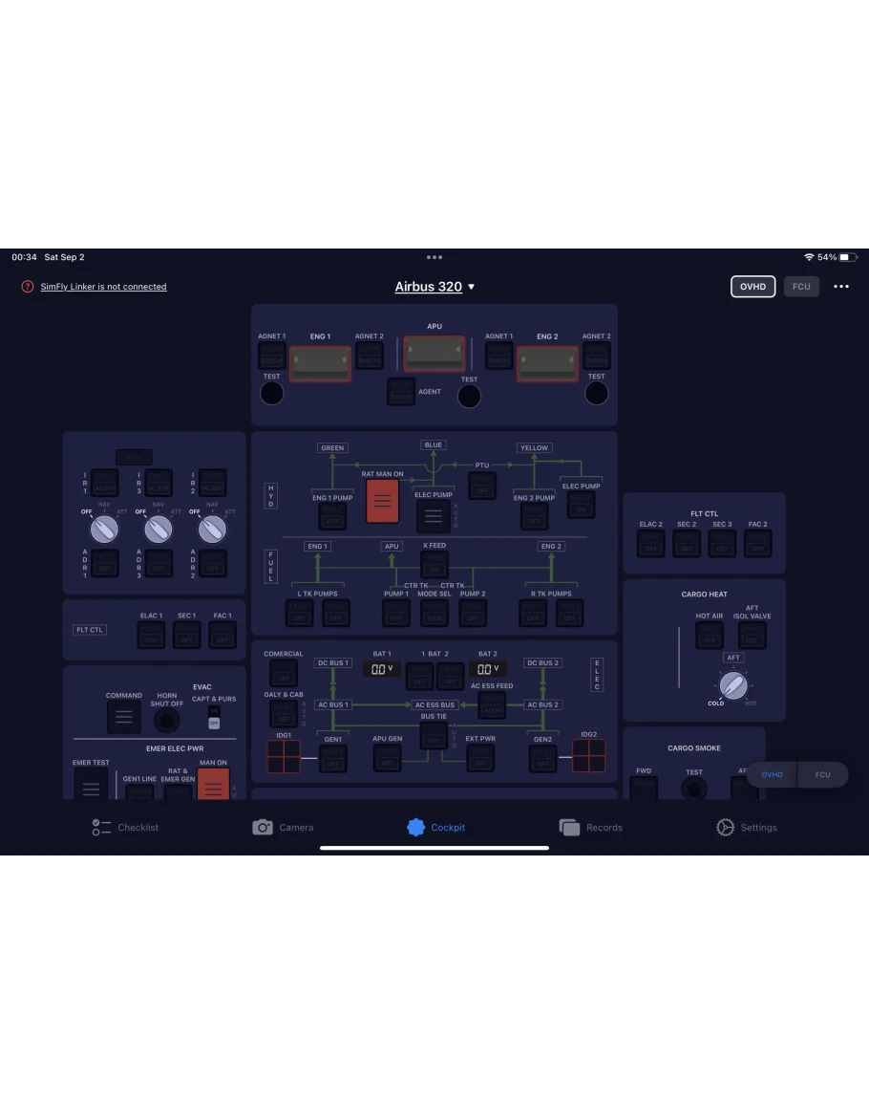Screen dimensions: 869x1104
Task: Toggle the cargo HOT AIR pushbutton
Action: 710,635
